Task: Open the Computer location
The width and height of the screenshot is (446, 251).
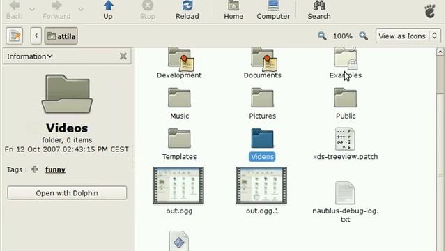Action: 273,10
